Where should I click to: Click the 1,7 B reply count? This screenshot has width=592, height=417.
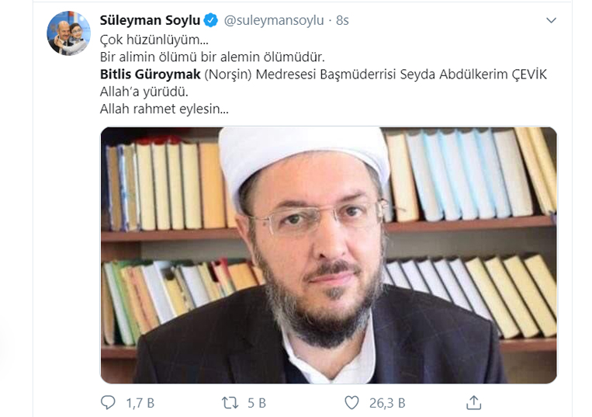click(x=140, y=403)
